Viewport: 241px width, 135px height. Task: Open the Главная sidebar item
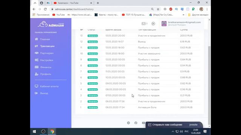click(x=45, y=39)
